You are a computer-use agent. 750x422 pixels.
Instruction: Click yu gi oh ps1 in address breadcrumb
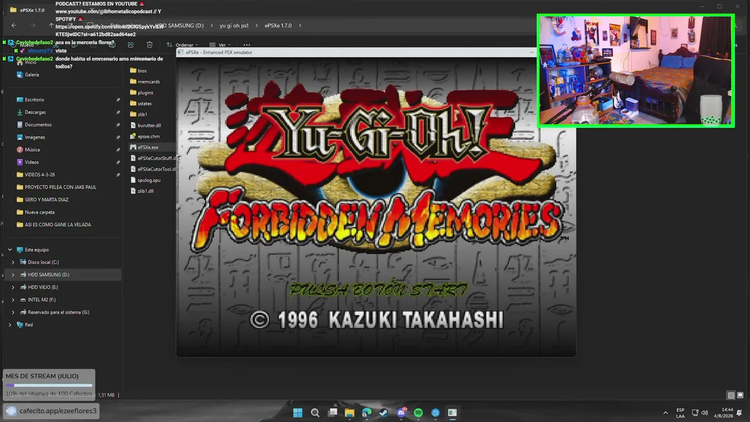[x=234, y=26]
